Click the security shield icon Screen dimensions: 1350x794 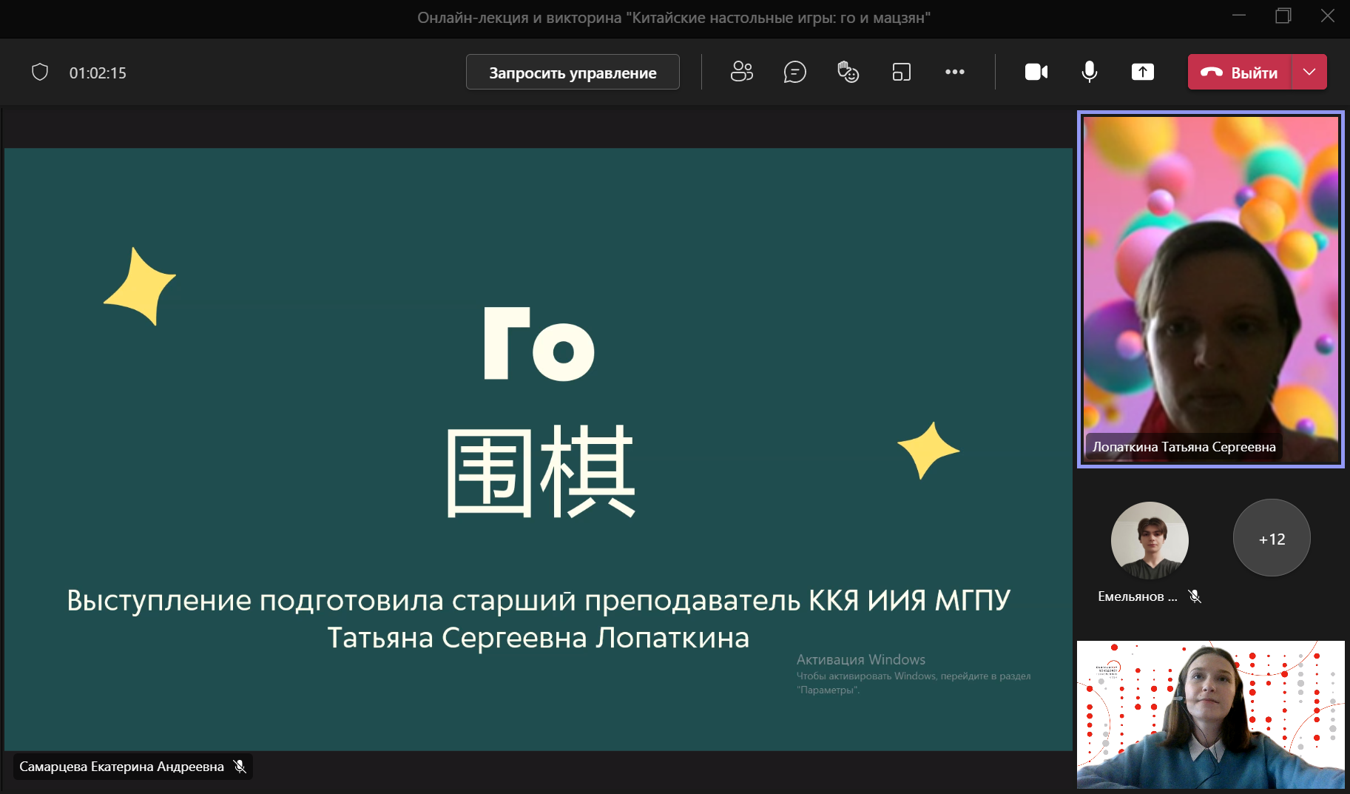(x=40, y=72)
